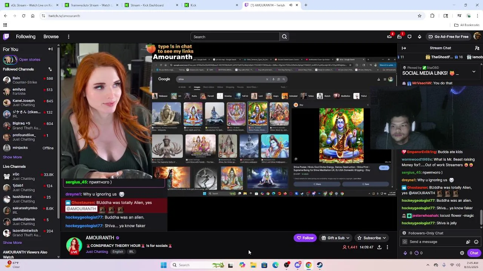Image resolution: width=483 pixels, height=271 pixels.
Task: Open the Following menu item
Action: [26, 37]
